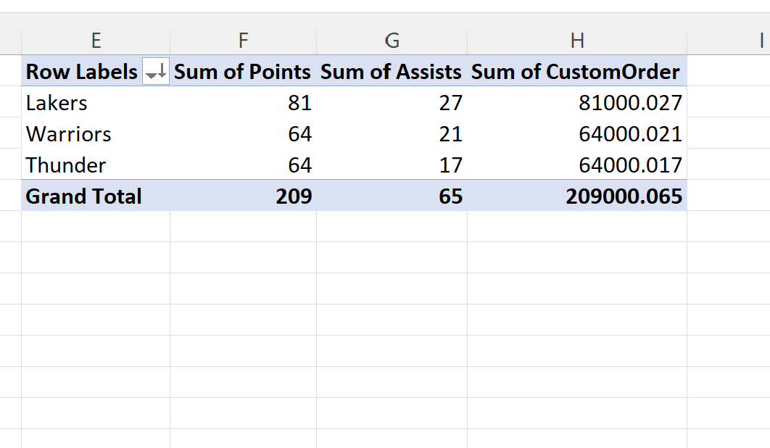The width and height of the screenshot is (770, 448).
Task: Select column H header
Action: click(x=577, y=41)
